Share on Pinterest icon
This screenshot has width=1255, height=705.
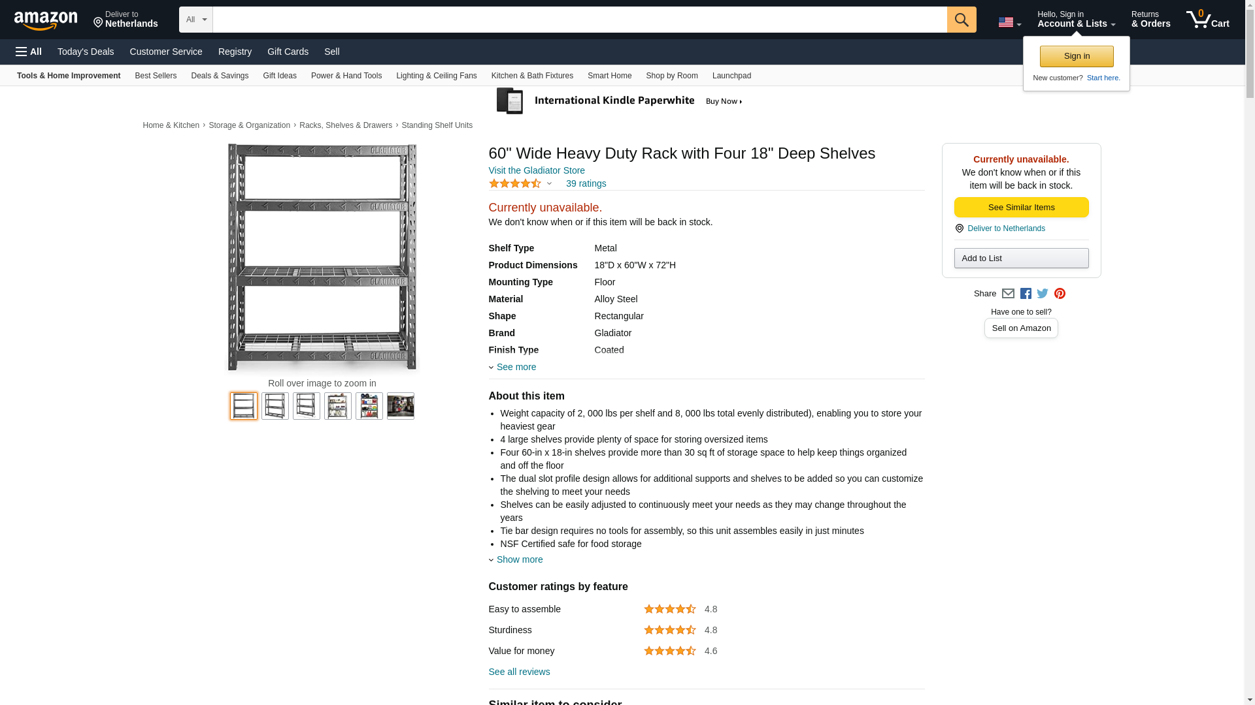1060,294
